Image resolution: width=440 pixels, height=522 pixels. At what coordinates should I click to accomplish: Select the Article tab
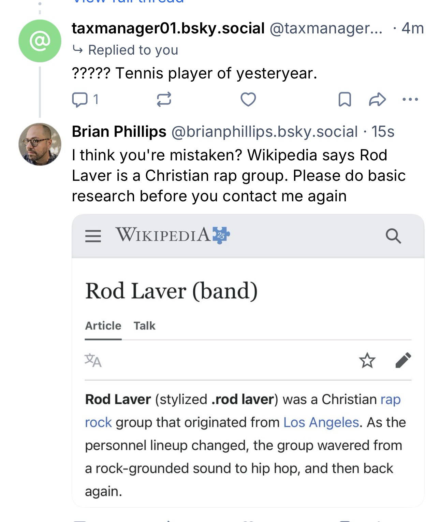click(x=103, y=326)
